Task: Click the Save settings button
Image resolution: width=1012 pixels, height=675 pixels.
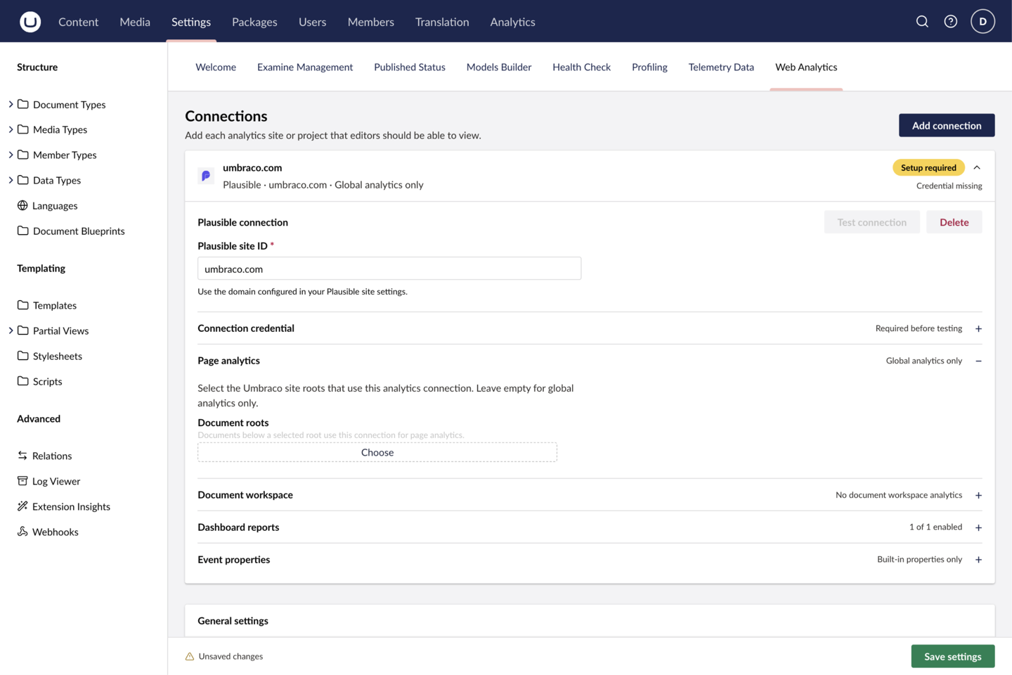Action: tap(952, 656)
